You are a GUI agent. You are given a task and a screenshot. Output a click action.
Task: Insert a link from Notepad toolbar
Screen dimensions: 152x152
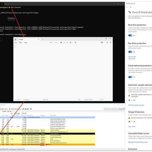tap(67, 43)
